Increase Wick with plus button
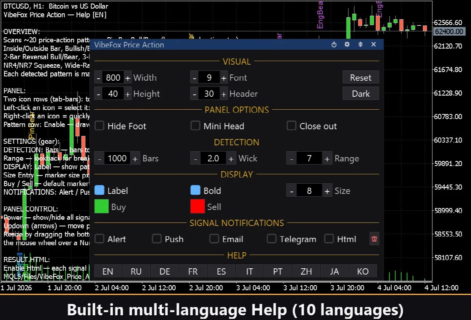The width and height of the screenshot is (471, 320). [x=231, y=158]
